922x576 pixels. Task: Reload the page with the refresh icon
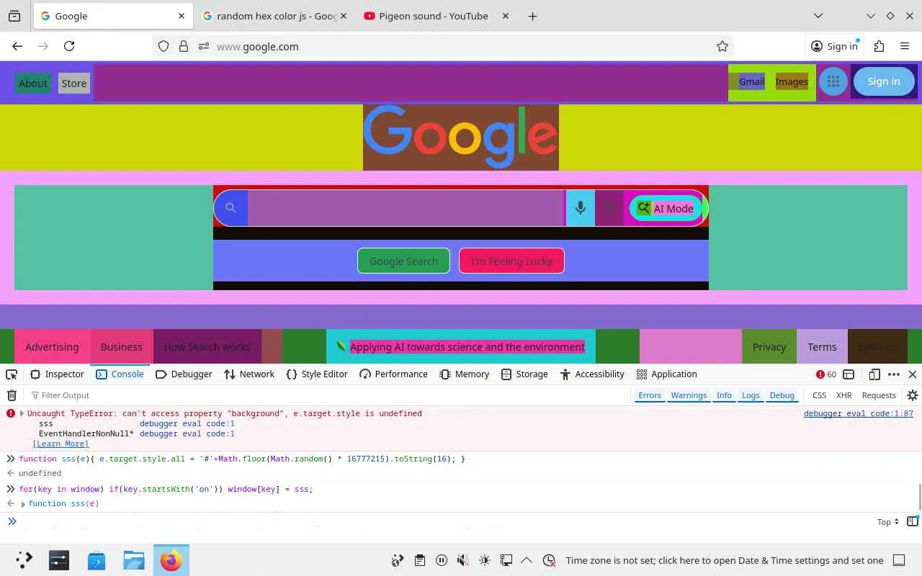coord(69,46)
